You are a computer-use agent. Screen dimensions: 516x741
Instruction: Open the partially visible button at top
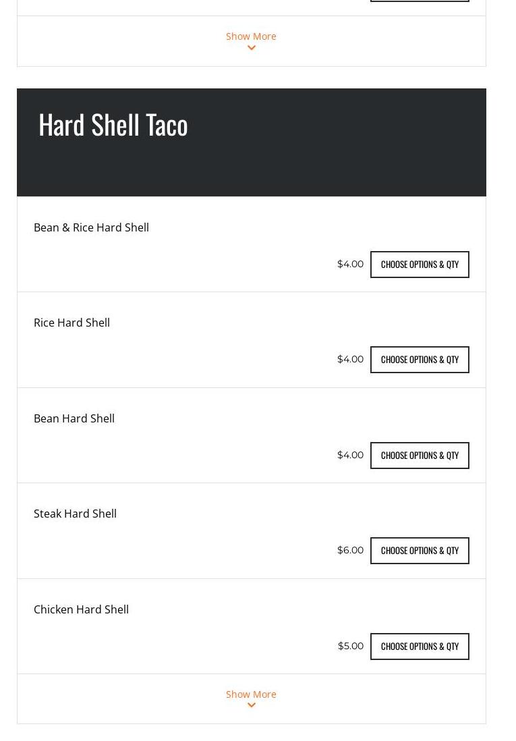click(420, 1)
